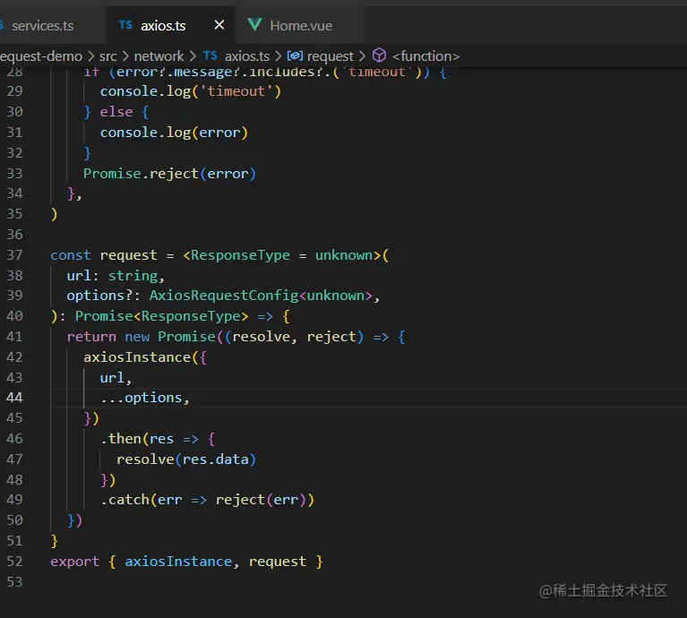Click "const" keyword on line 37
The width and height of the screenshot is (687, 618).
(71, 255)
